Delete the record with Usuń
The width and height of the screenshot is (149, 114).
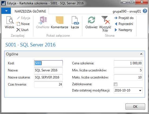[x=22, y=30]
